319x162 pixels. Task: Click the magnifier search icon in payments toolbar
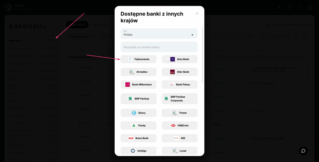250,37
